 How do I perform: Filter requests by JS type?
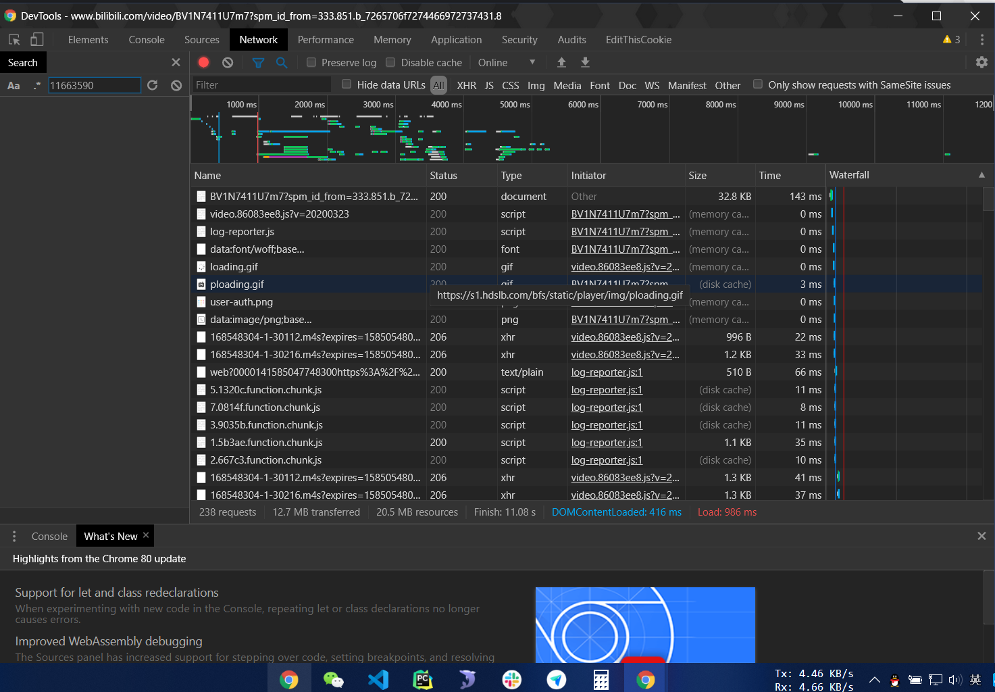(489, 85)
